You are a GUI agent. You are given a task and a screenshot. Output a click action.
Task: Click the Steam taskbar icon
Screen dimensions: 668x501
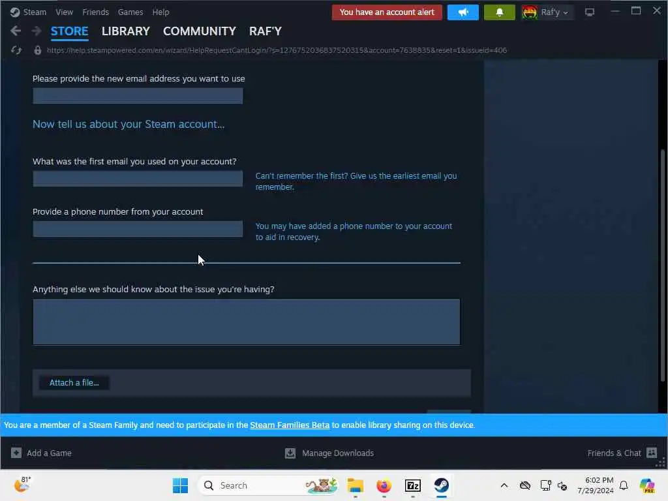pyautogui.click(x=442, y=485)
